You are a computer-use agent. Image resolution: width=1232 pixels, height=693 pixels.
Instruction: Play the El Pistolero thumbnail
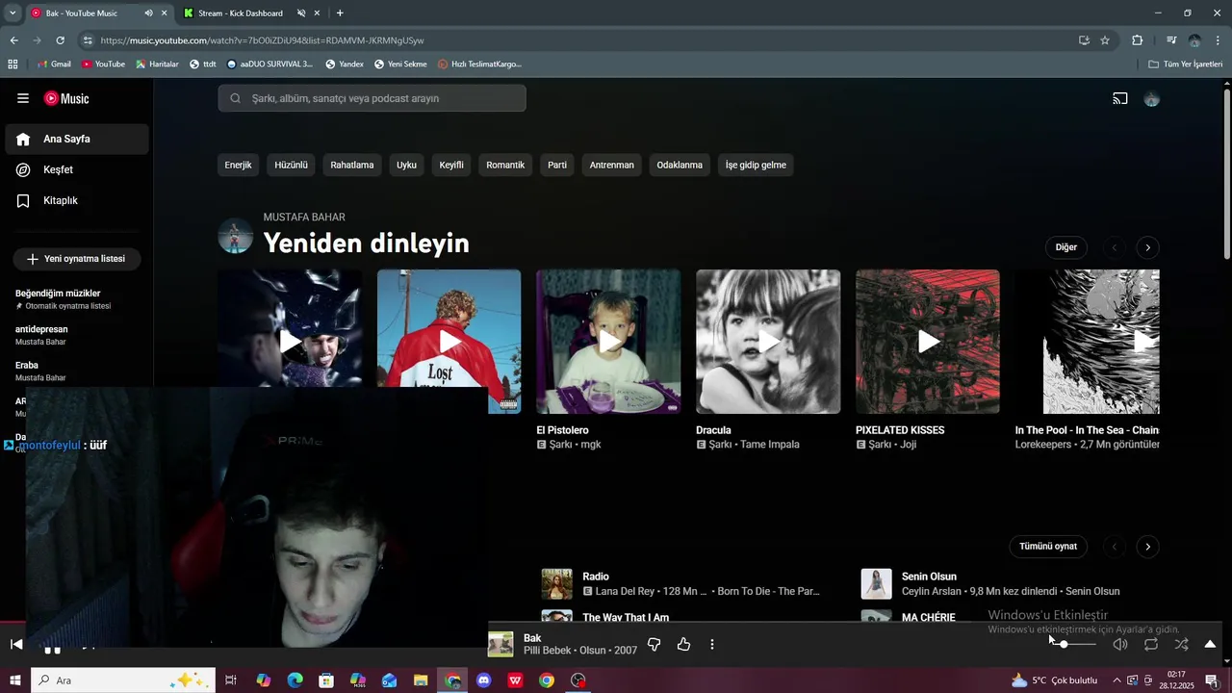(x=608, y=342)
